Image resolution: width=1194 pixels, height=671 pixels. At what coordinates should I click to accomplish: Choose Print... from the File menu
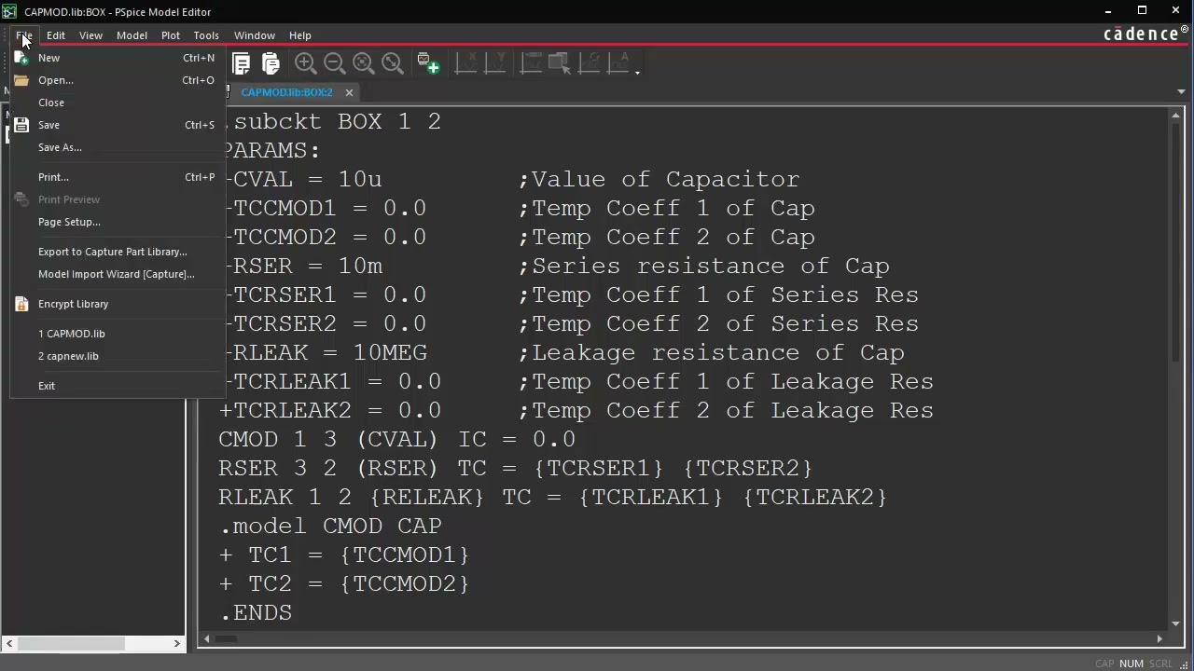pyautogui.click(x=117, y=177)
